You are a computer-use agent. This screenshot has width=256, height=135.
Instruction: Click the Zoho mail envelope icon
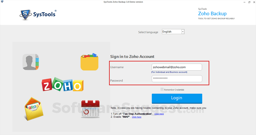coord(34,109)
